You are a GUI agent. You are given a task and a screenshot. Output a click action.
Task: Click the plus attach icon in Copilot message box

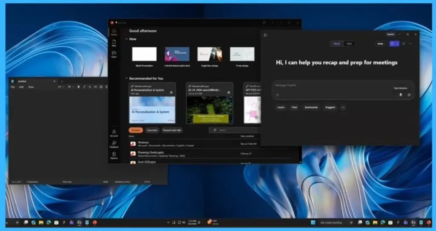tap(277, 95)
